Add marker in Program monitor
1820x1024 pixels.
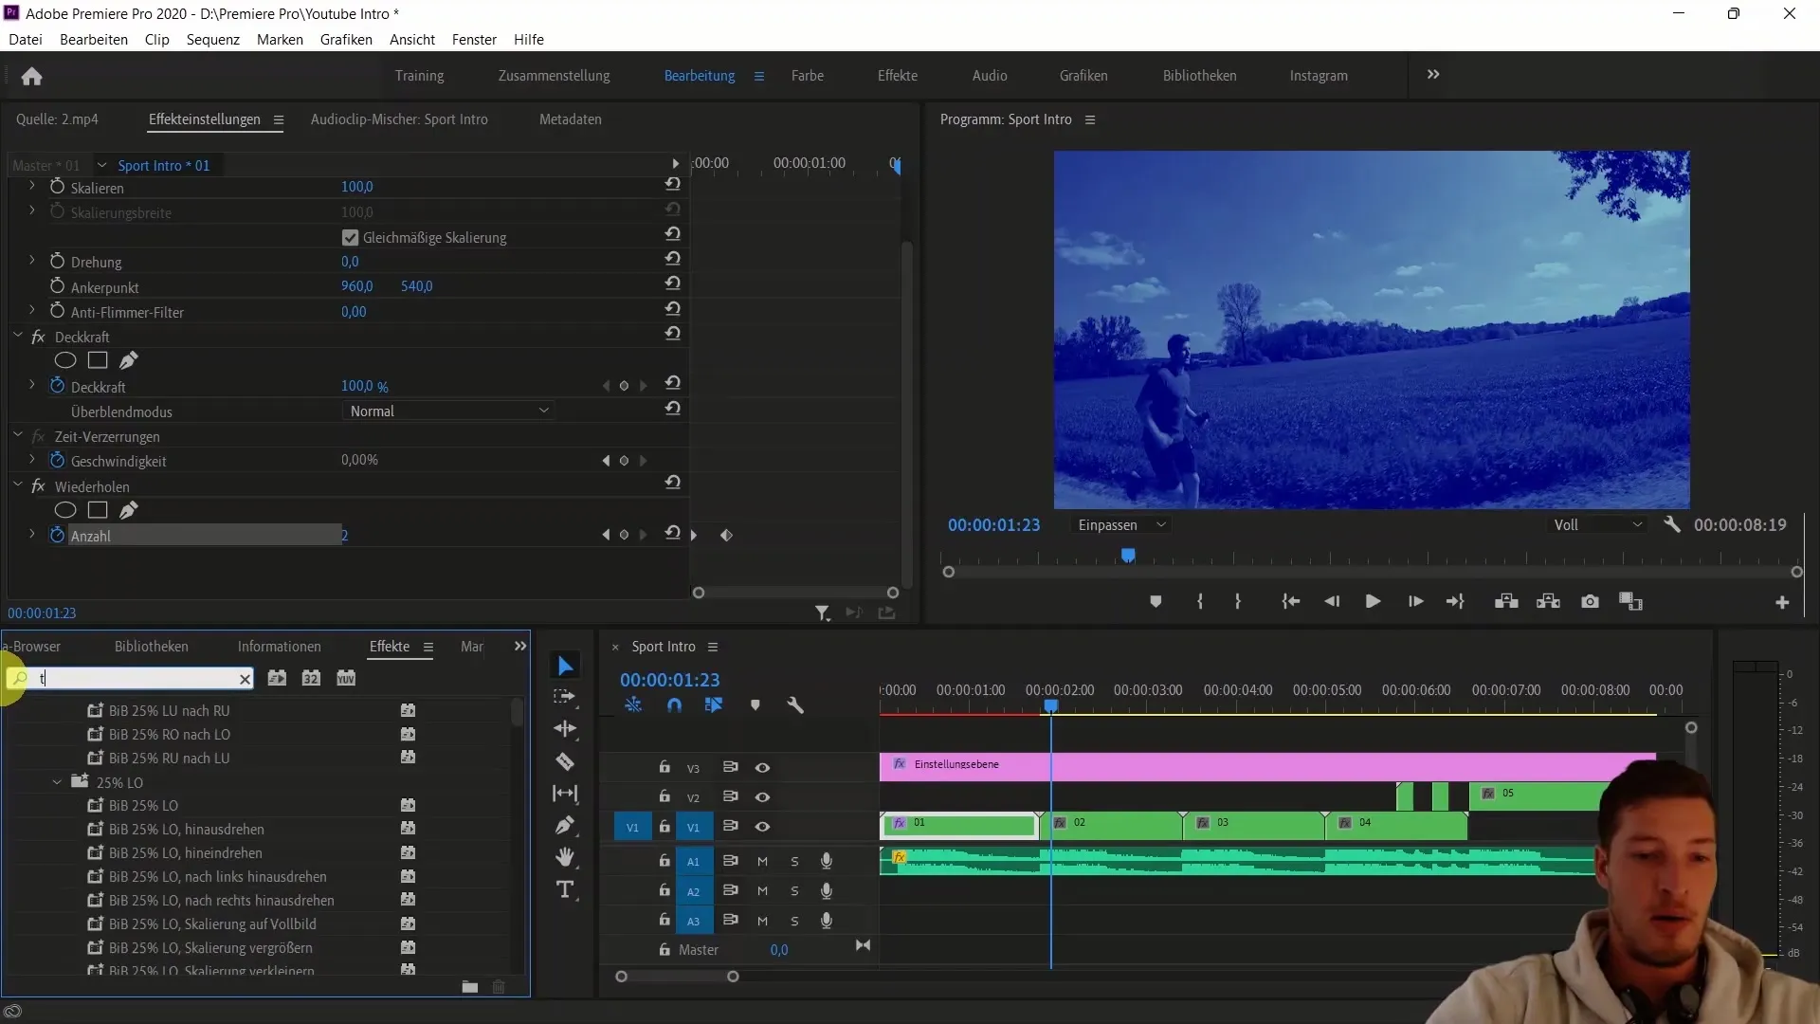[1156, 601]
